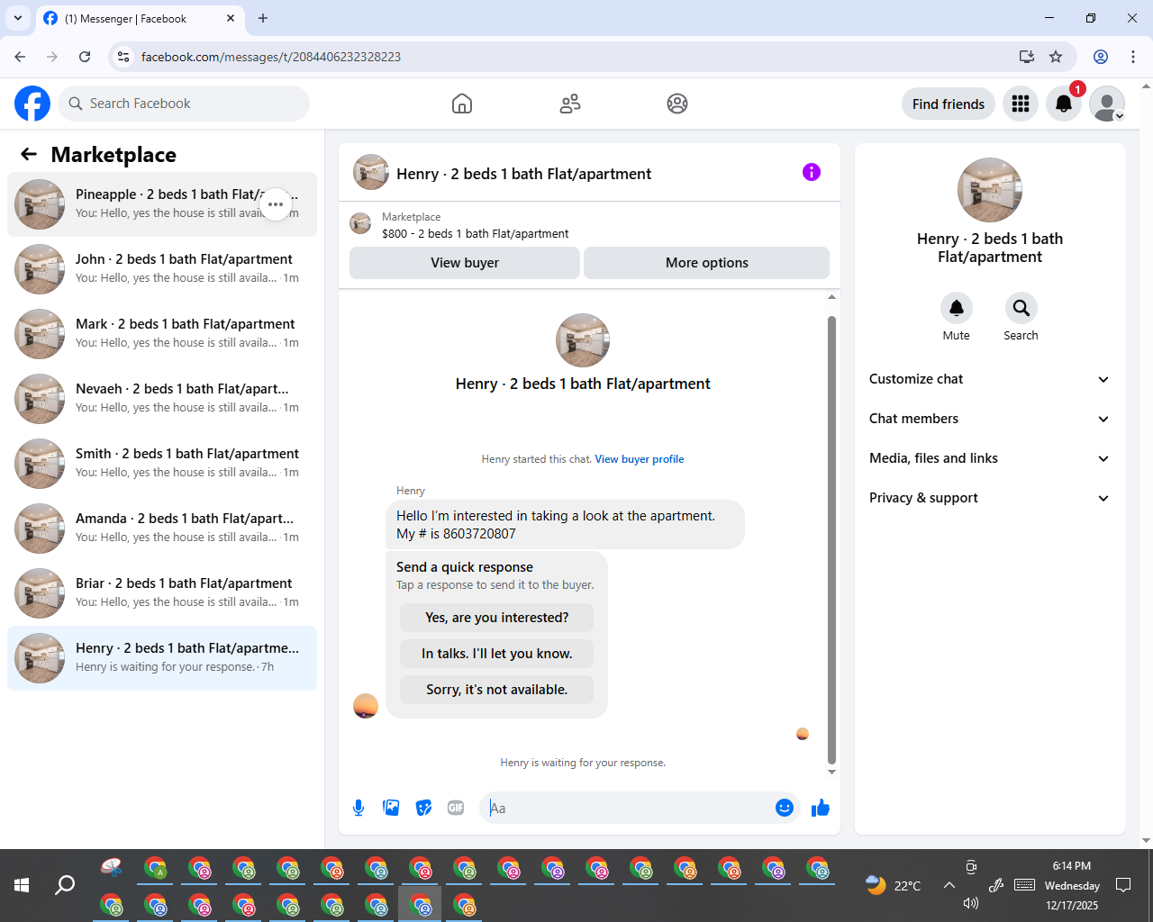This screenshot has width=1153, height=922.
Task: Choose a sticker
Action: (x=423, y=808)
